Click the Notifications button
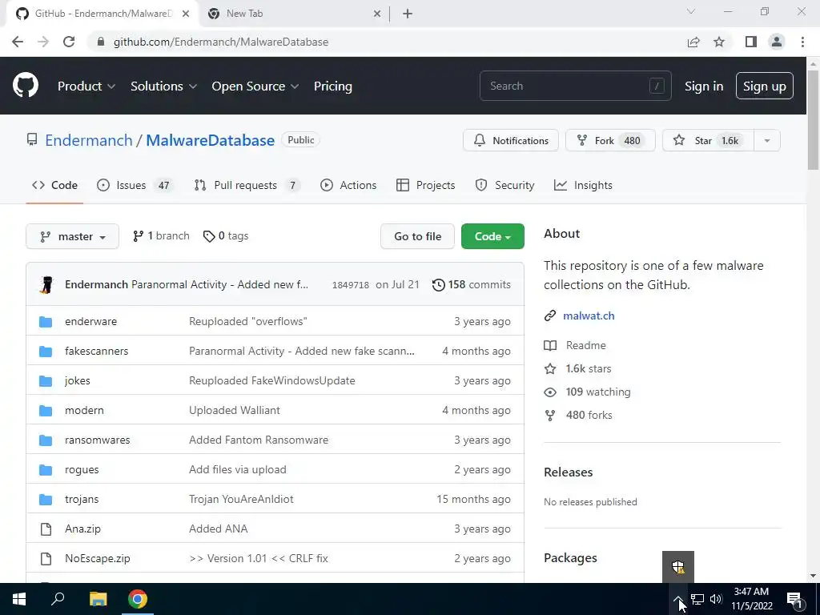 click(510, 141)
